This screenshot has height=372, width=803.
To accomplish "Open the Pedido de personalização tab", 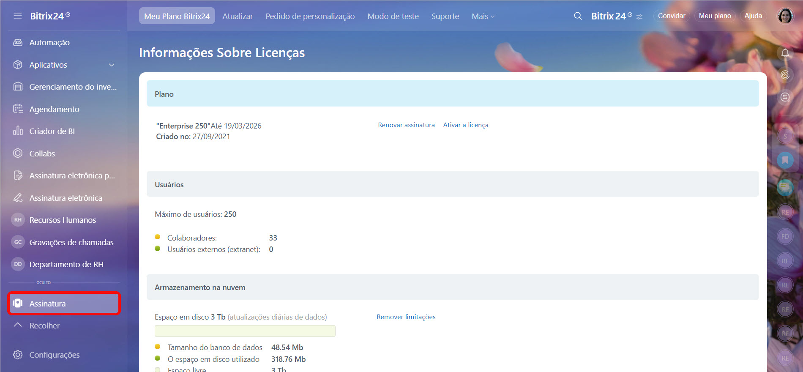I will point(310,16).
